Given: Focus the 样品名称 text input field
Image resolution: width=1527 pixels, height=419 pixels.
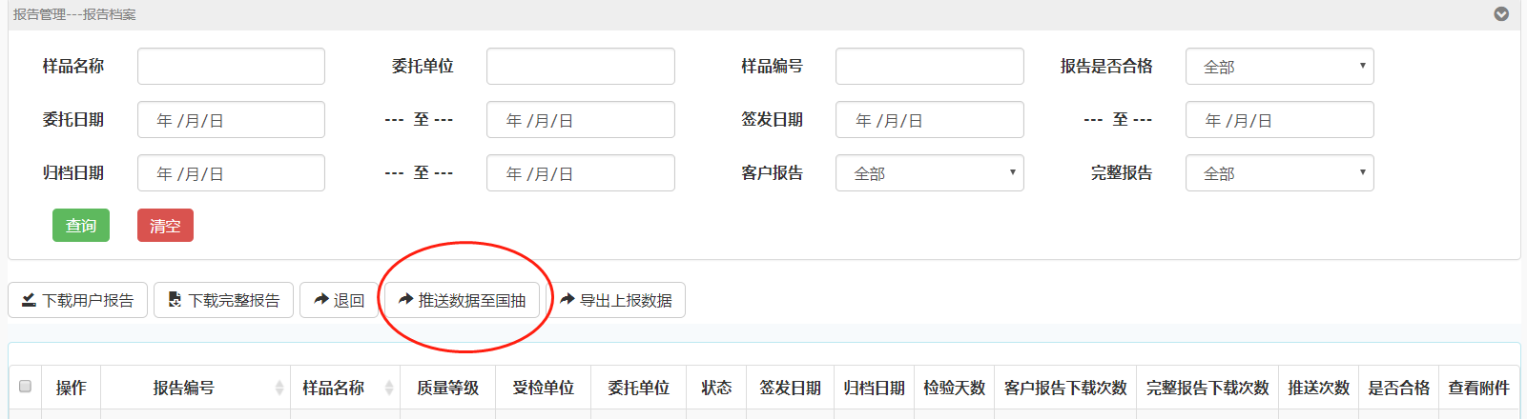Looking at the screenshot, I should (231, 67).
